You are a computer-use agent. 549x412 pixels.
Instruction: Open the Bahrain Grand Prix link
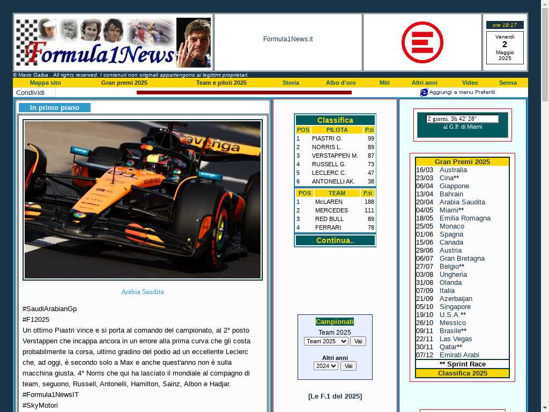(451, 194)
